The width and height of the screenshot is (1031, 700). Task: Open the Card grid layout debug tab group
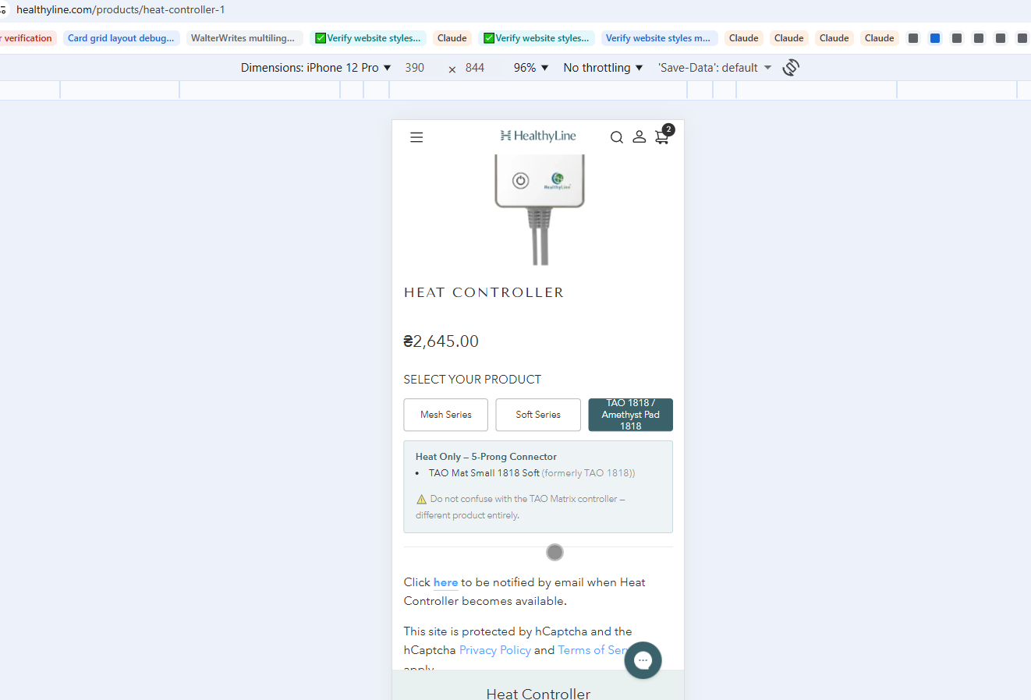(121, 38)
